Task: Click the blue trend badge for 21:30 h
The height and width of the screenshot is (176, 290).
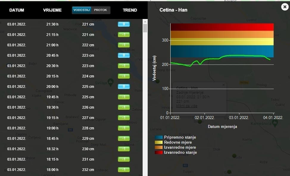Action: [x=124, y=24]
